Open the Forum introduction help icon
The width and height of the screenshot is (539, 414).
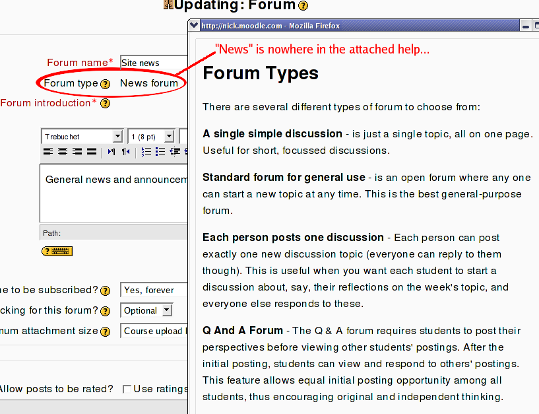105,103
